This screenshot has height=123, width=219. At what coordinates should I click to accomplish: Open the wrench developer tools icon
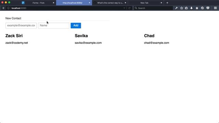(177, 8)
